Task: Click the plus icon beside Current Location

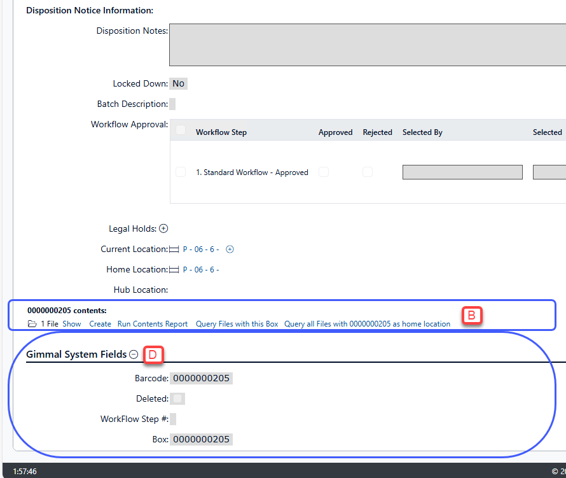Action: [x=230, y=250]
